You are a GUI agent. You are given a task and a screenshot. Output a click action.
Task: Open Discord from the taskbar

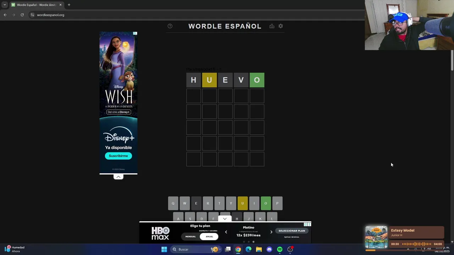pyautogui.click(x=269, y=249)
